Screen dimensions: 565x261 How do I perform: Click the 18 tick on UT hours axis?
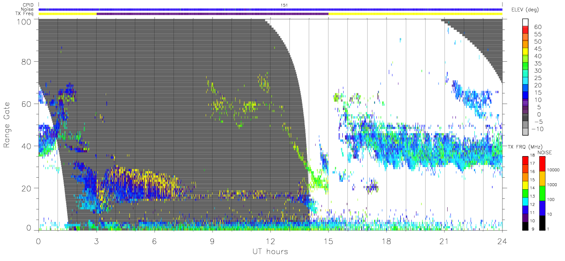pos(386,241)
